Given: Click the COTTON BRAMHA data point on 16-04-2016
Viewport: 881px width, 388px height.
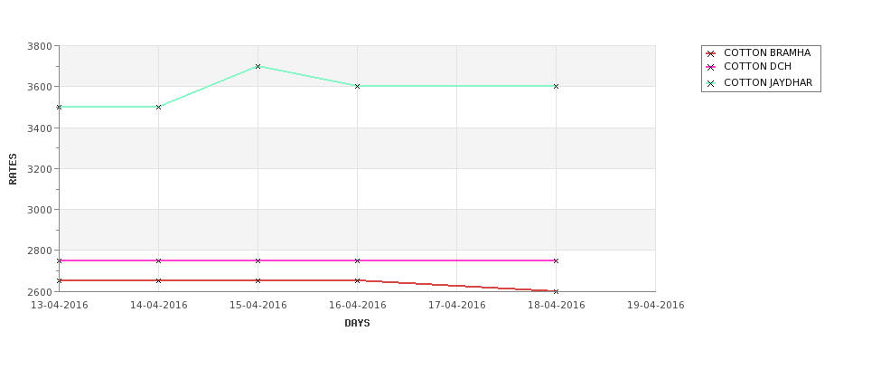Looking at the screenshot, I should point(357,280).
